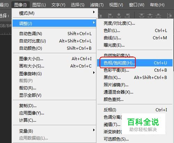Open 亮度/对比度(C)... adjustment
Viewport: 174px width, 143px height.
pyautogui.click(x=135, y=23)
